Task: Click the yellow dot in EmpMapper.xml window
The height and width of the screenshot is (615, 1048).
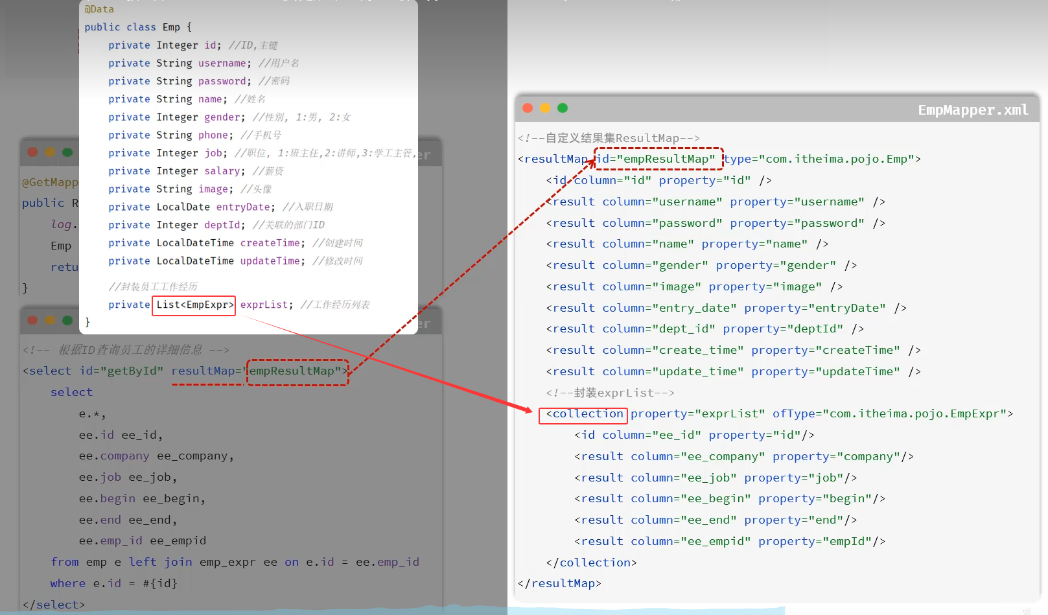Action: click(545, 108)
